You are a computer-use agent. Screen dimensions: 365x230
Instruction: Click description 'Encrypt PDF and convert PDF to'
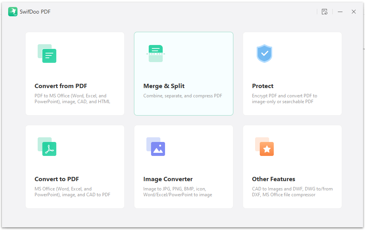pos(285,96)
